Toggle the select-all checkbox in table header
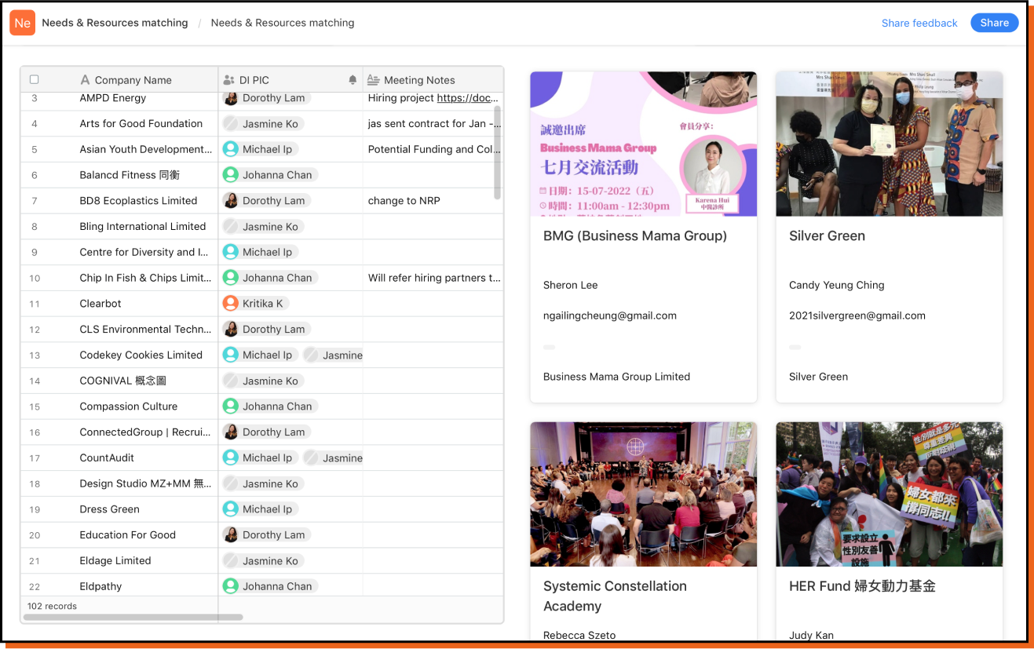 click(34, 79)
